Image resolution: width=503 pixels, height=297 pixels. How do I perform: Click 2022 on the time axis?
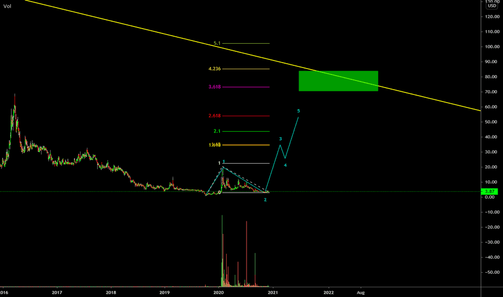click(x=329, y=293)
